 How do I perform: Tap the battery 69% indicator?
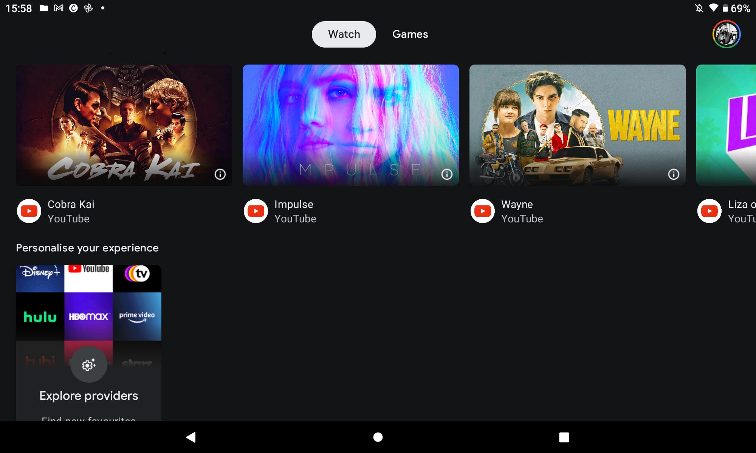click(736, 8)
